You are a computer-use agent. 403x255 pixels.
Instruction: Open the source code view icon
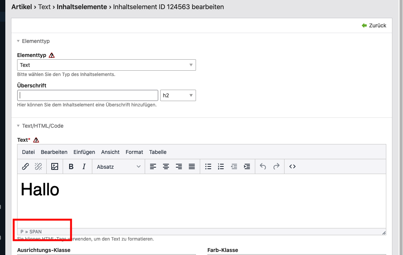292,166
